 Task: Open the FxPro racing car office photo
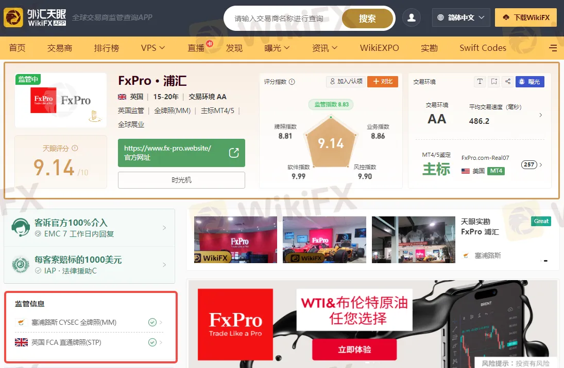pyautogui.click(x=324, y=240)
